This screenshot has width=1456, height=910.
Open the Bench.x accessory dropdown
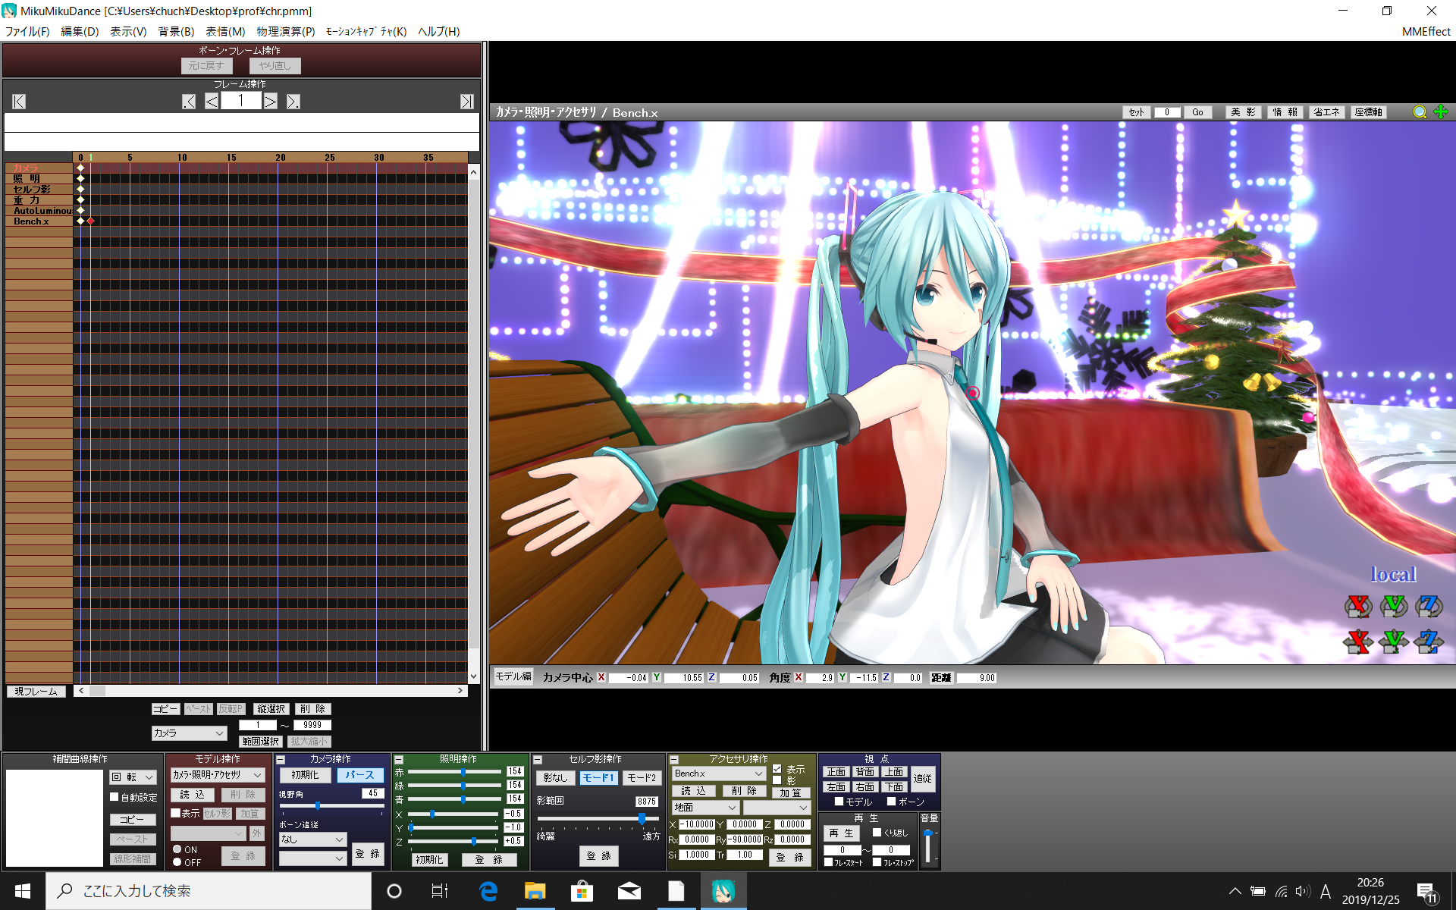click(719, 773)
